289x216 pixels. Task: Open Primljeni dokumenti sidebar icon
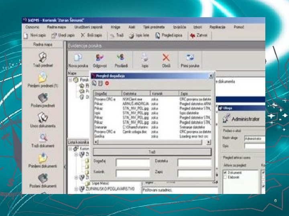pos(43,158)
